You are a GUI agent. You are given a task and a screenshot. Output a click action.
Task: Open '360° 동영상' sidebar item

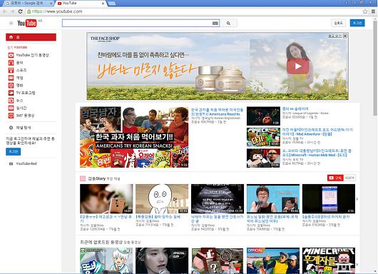click(x=25, y=116)
